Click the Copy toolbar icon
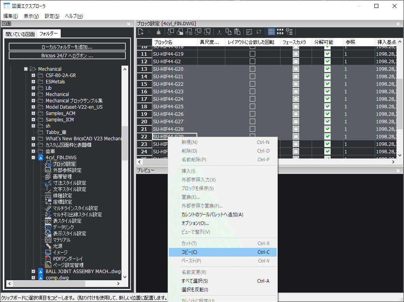 [228, 32]
